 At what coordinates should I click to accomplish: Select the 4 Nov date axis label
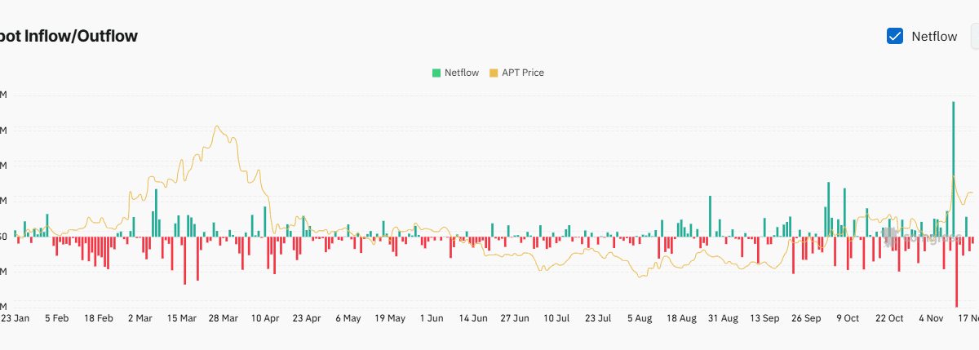point(932,318)
